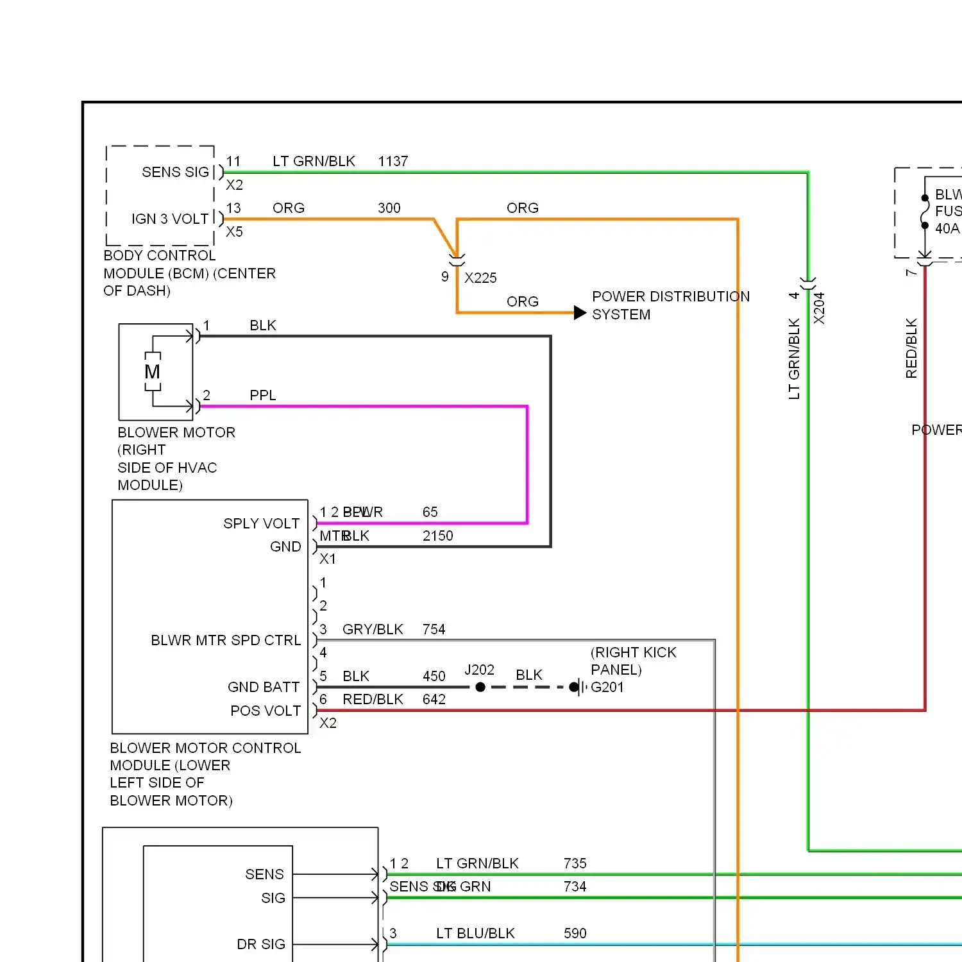Click the arrowhead pointing to Power Distribution System

tap(580, 313)
